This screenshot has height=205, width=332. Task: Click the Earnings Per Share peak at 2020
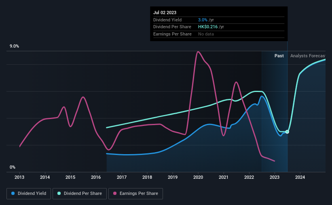coord(198,52)
